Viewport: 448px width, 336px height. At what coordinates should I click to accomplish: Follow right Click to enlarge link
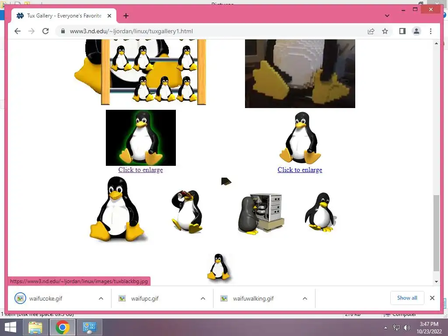pos(300,170)
